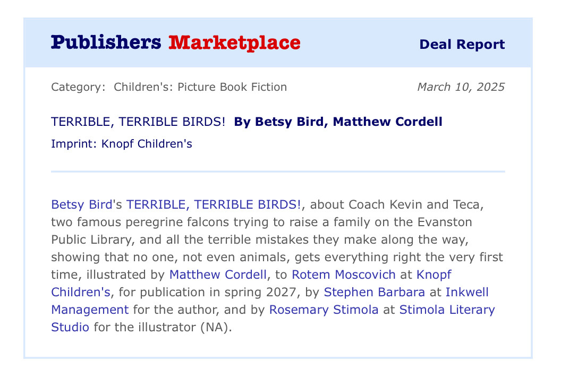
Task: Open TERRIBLE, TERRIBLE BIRDS! link in paragraph
Action: coord(214,204)
